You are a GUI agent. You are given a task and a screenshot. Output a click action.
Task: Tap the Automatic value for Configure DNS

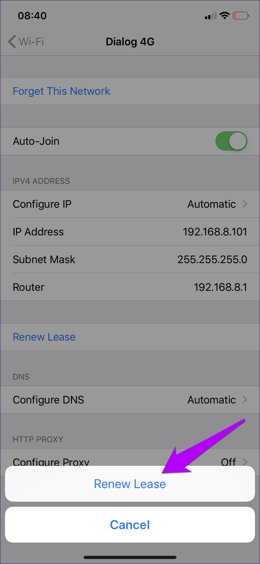click(x=211, y=400)
